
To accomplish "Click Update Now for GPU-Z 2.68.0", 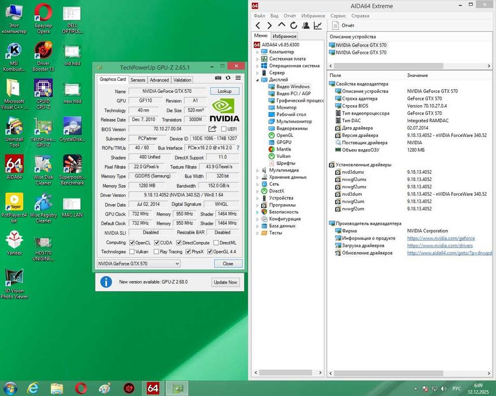I will tap(225, 282).
